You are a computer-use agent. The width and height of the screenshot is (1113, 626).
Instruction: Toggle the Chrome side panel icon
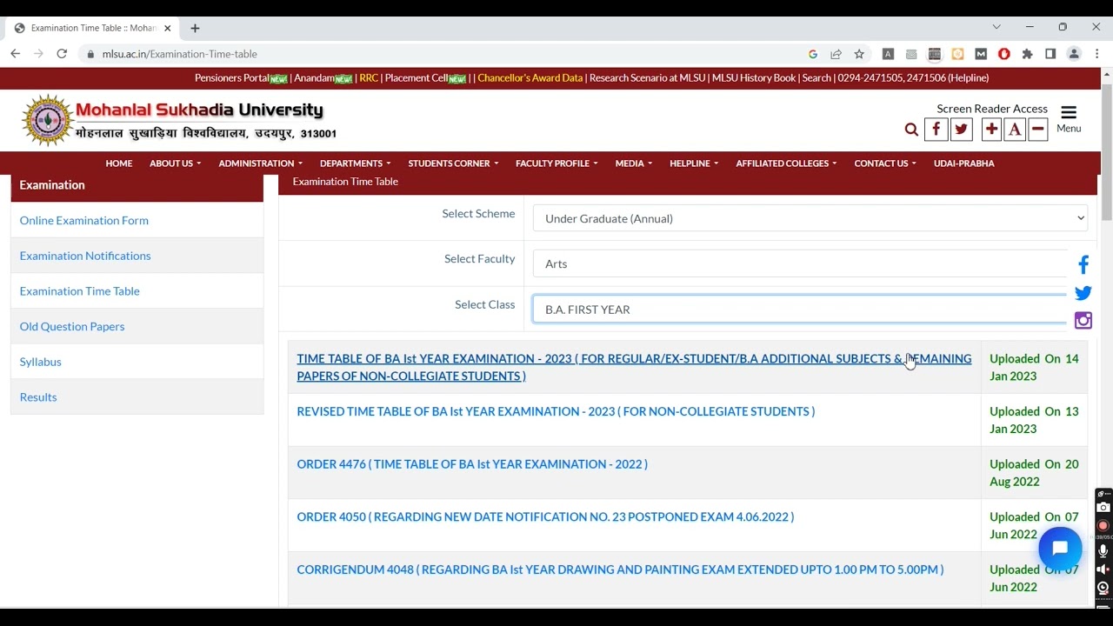(1050, 54)
